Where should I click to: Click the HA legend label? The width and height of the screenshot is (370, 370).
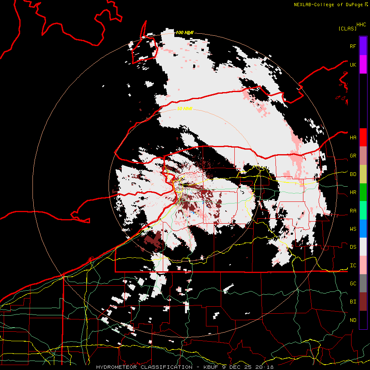(x=353, y=137)
